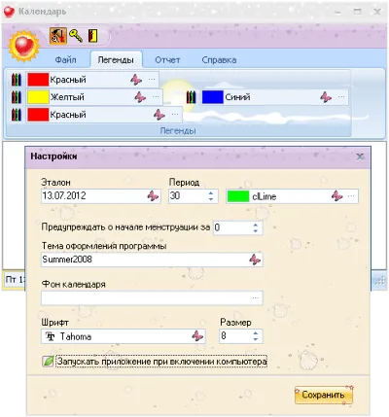Image resolution: width=389 pixels, height=417 pixels.
Task: Select the blue swatch of Синий legend
Action: coord(213,97)
